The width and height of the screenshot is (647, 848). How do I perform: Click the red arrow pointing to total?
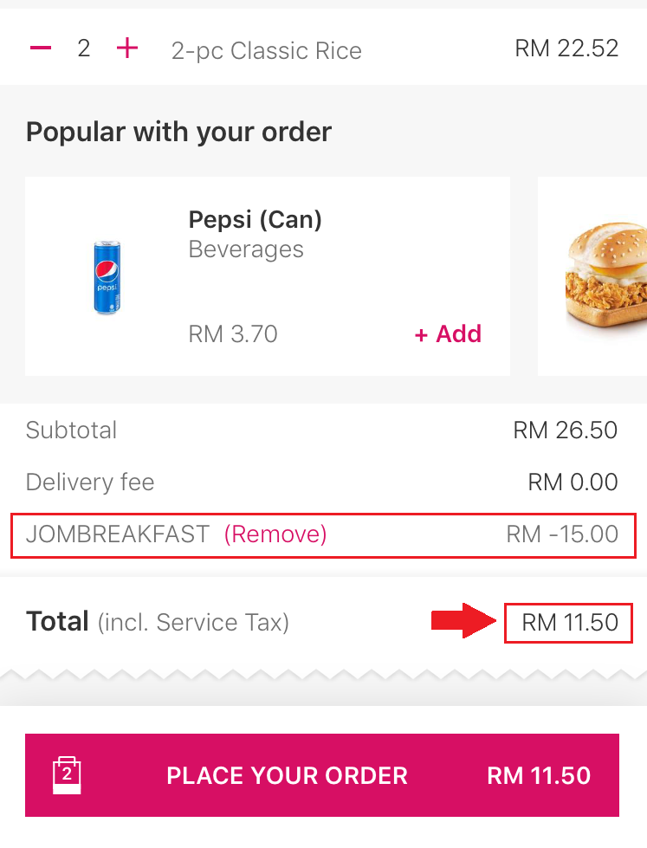pyautogui.click(x=464, y=621)
